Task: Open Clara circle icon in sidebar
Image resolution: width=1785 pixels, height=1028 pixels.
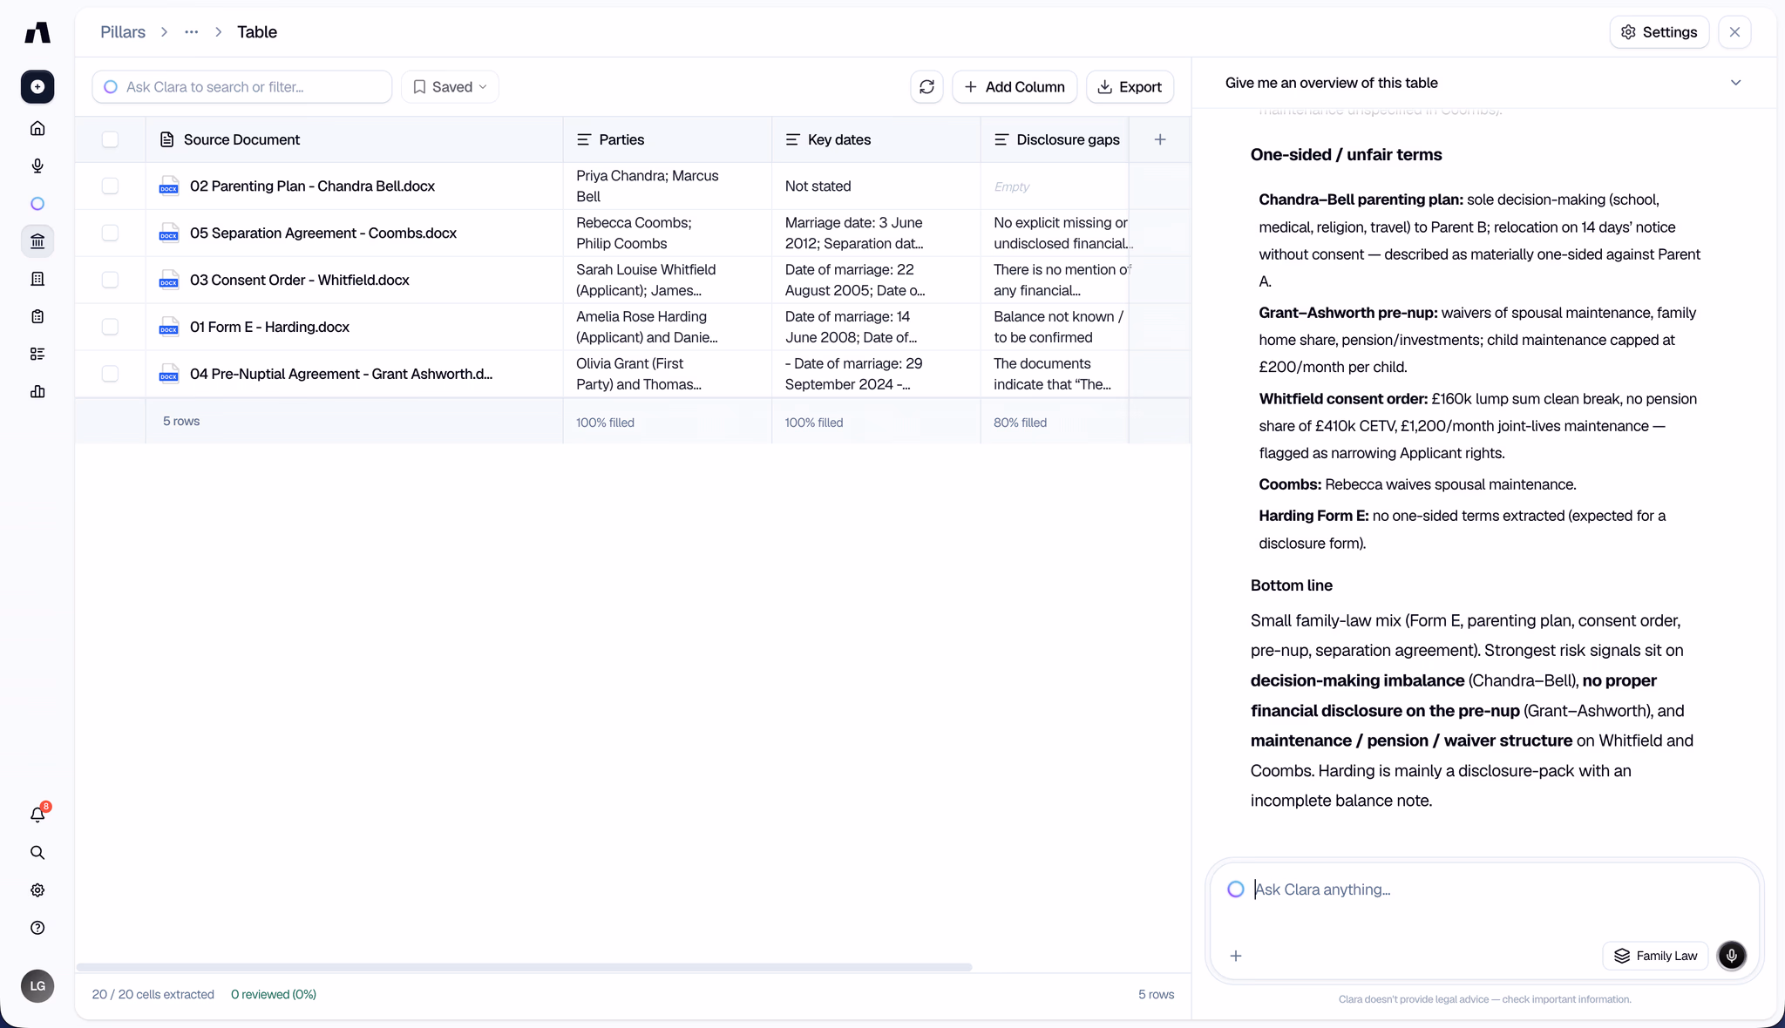Action: pyautogui.click(x=37, y=203)
